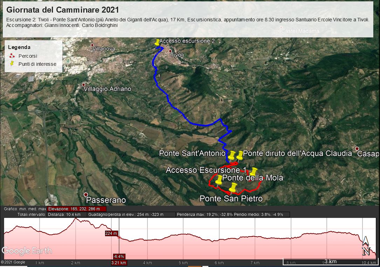
Task: Click the 5 km tick on the elevation axis
Action: [183, 263]
